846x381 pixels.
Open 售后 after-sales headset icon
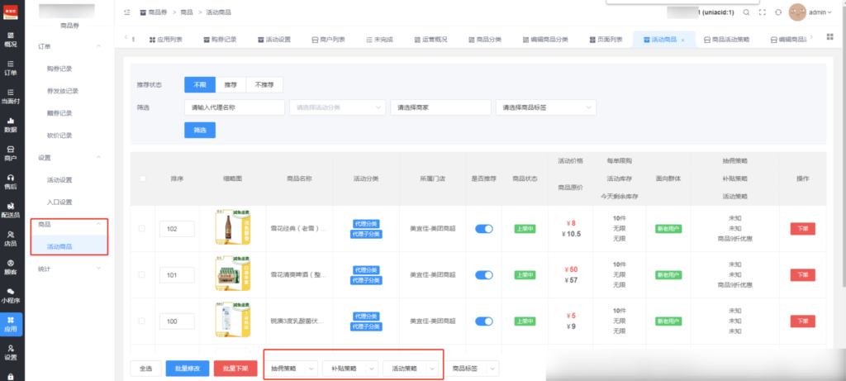[x=11, y=181]
